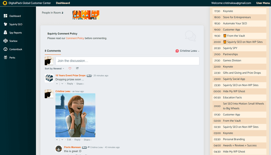Select Squirrly SPY schedule row
This screenshot has height=155, width=271.
point(239,48)
